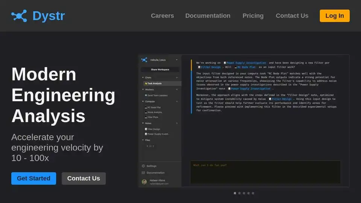
Task: Click the RC Bode Plot link in the question
Action: tap(245, 67)
